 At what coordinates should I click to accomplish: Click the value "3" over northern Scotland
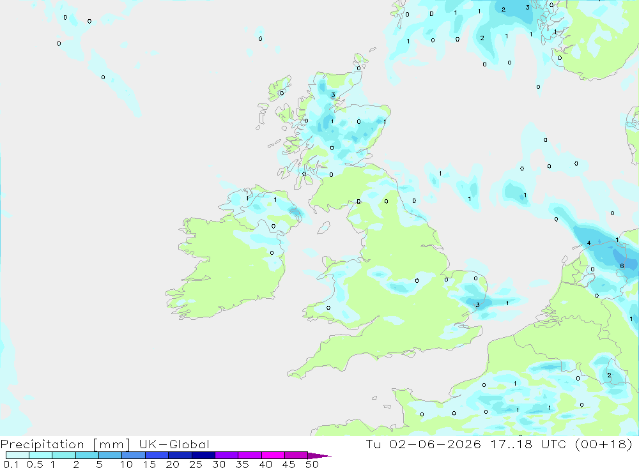click(333, 95)
